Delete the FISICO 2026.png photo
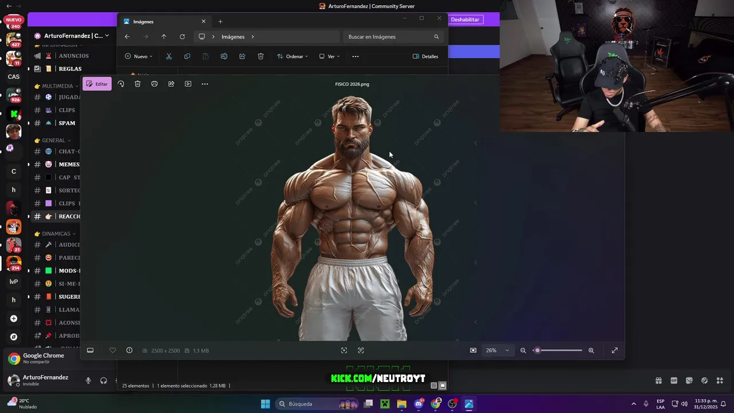Screen dimensions: 734x413 pyautogui.click(x=138, y=84)
